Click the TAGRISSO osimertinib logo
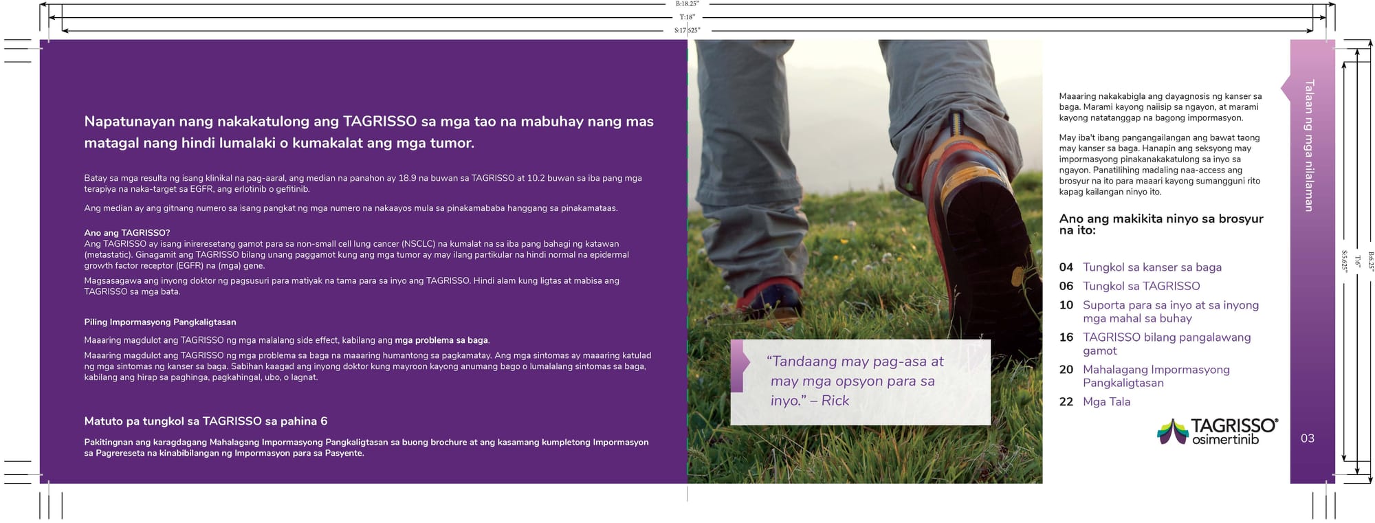This screenshot has width=1375, height=523. [1218, 431]
